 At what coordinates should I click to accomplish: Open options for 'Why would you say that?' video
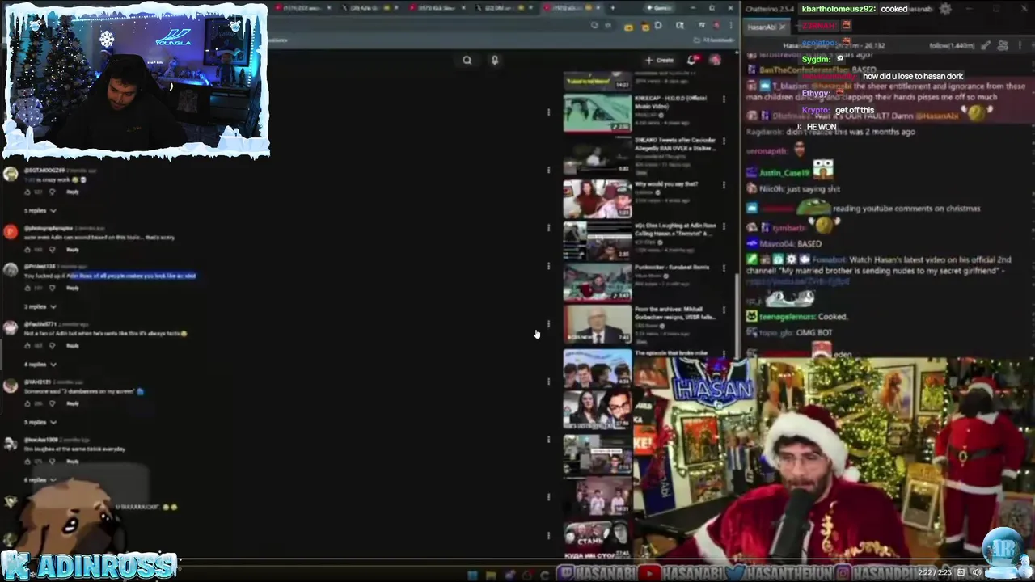coord(724,184)
